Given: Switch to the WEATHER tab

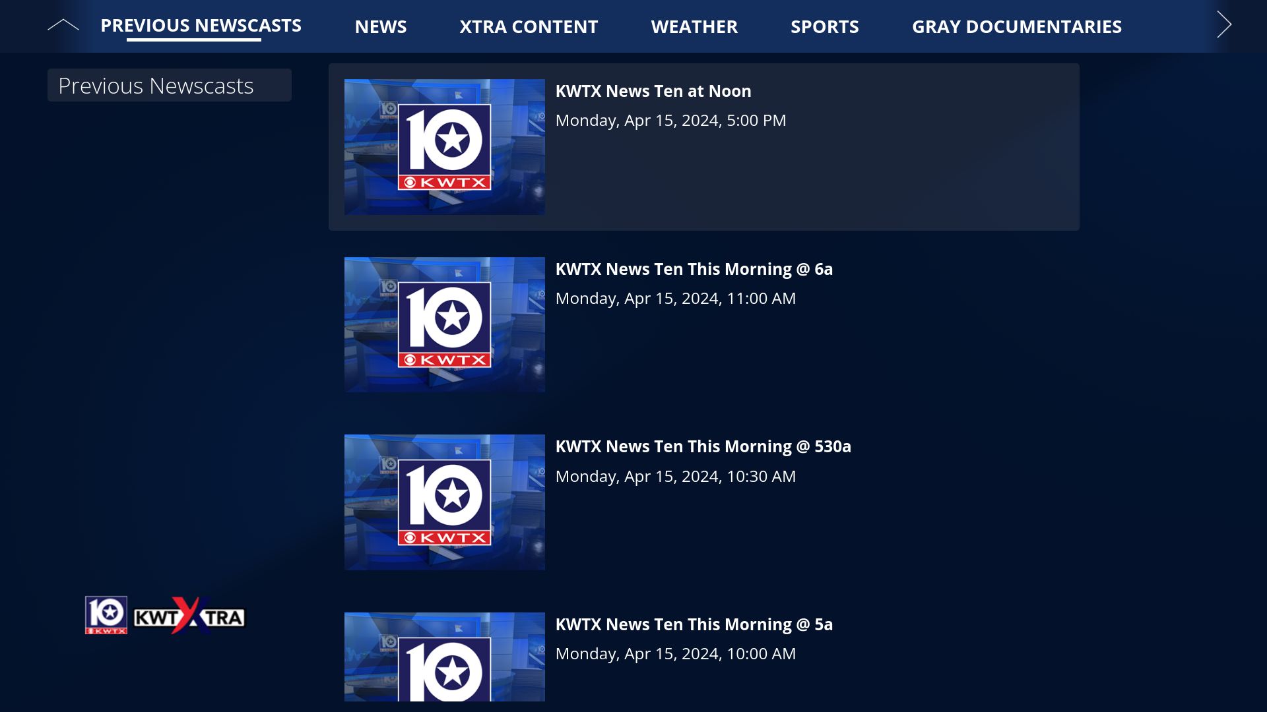Looking at the screenshot, I should [x=694, y=26].
